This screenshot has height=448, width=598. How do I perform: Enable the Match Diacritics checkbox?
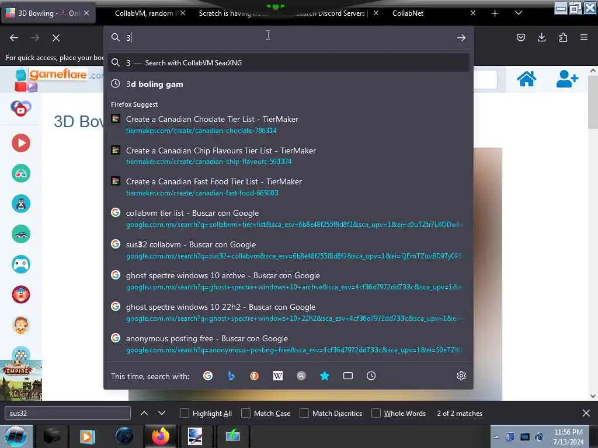point(304,414)
